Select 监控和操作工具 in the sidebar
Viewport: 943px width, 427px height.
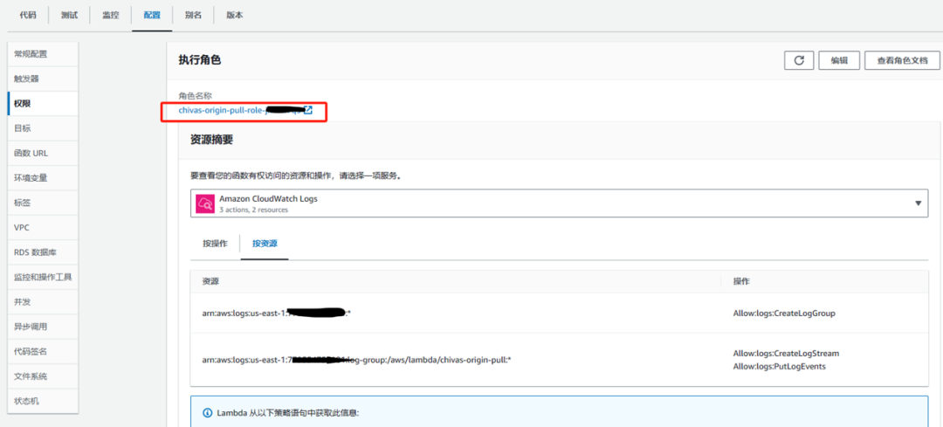click(x=43, y=278)
